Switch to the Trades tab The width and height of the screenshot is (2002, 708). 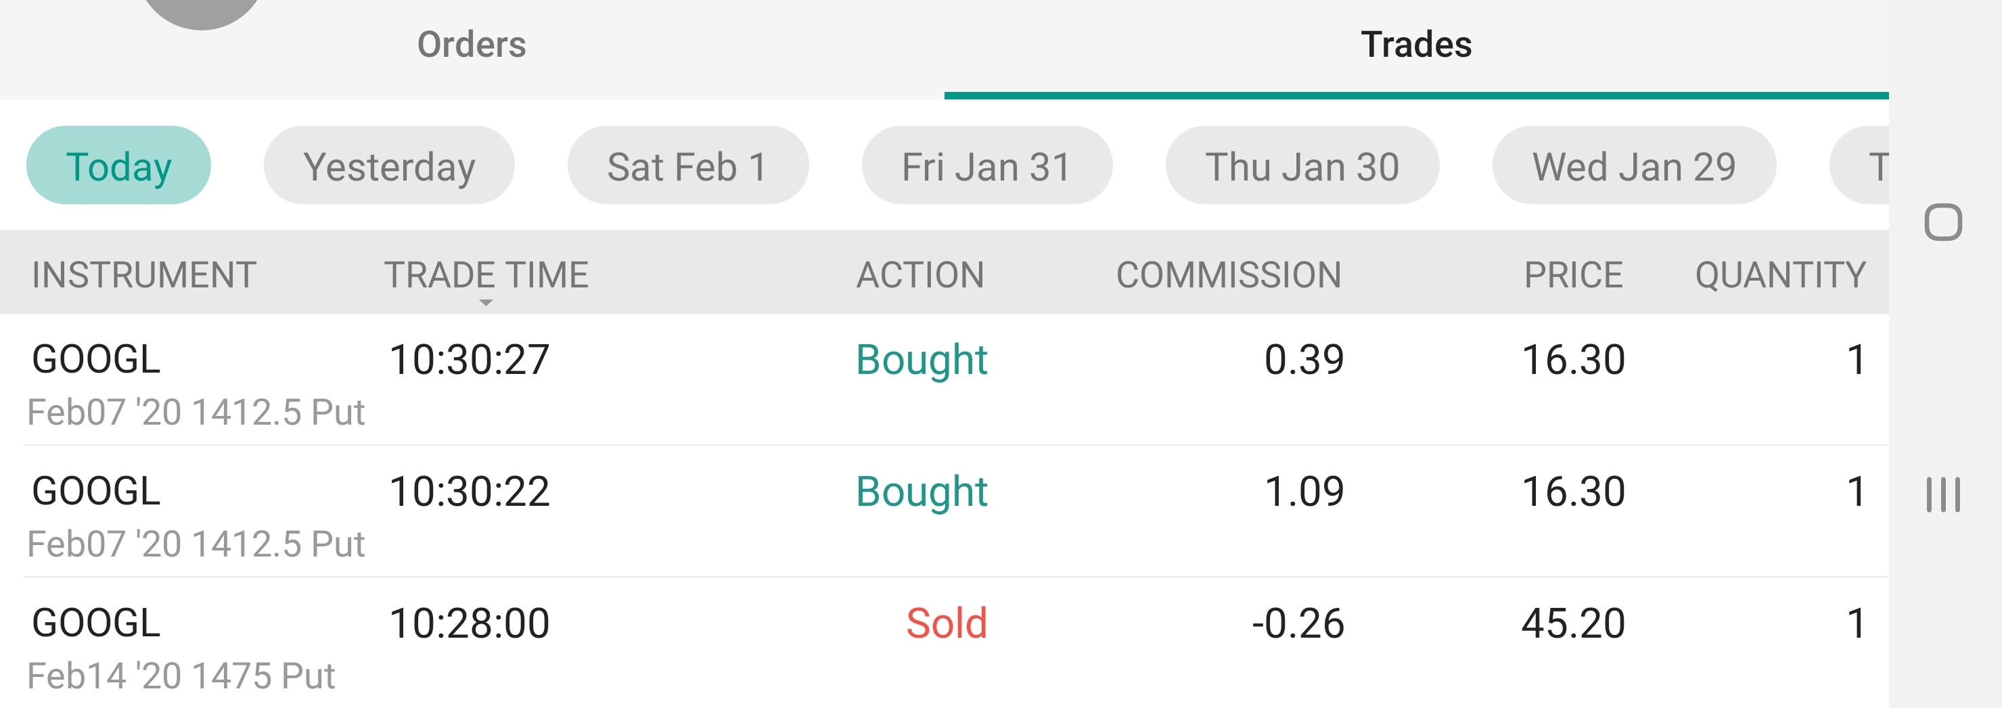click(x=1416, y=45)
